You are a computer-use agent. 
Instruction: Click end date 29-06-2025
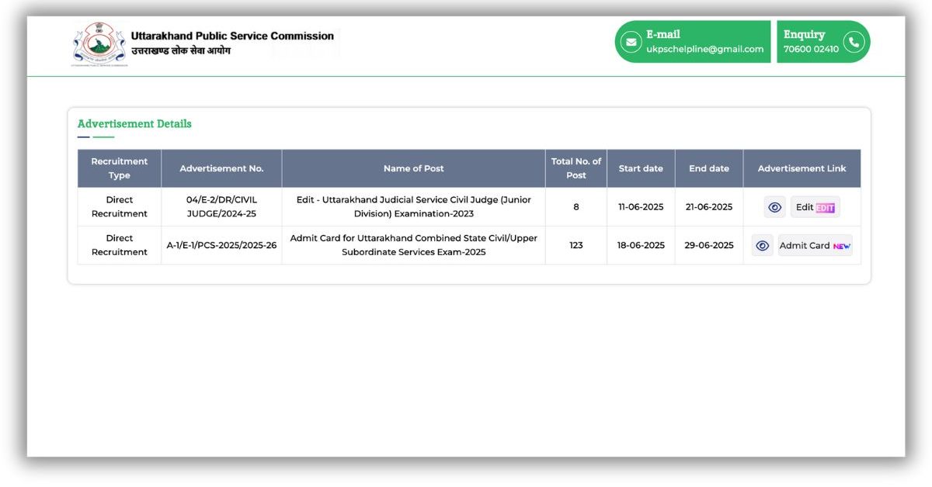[709, 245]
